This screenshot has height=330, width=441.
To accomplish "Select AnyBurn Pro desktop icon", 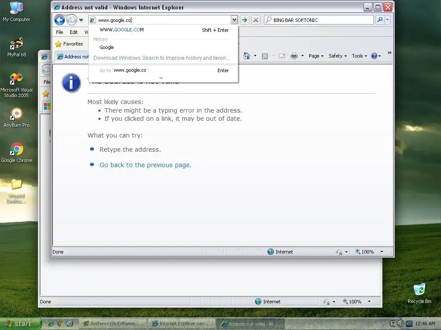I will tap(16, 118).
